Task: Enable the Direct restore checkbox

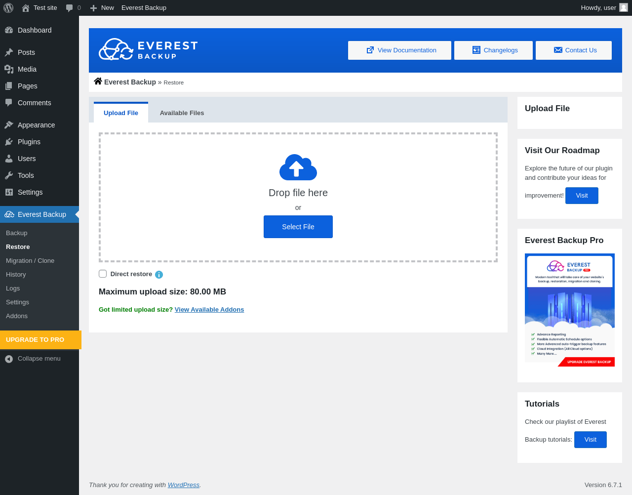Action: (x=103, y=274)
